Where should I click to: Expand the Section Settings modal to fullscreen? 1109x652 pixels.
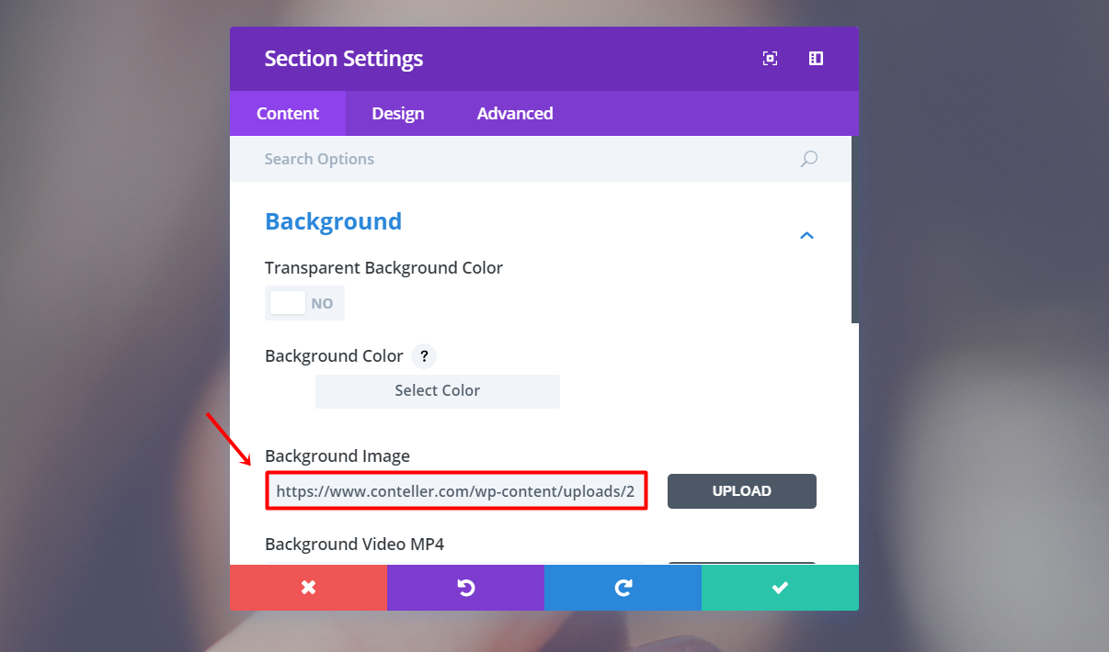(x=770, y=59)
